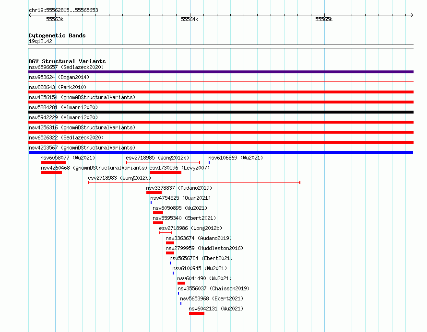Select the nsv6058077 (Wu2021) label
This screenshot has width=427, height=332.
coord(68,158)
